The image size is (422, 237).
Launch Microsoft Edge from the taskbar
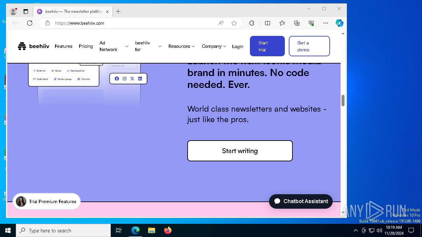136,230
